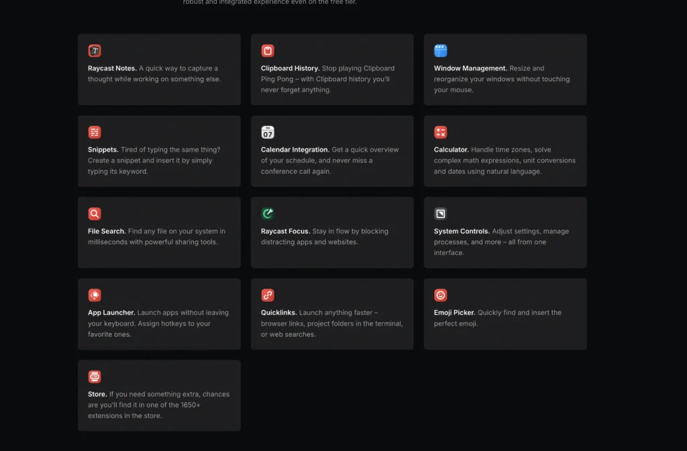The width and height of the screenshot is (687, 451).
Task: Open the Clipboard History feature title
Action: [290, 68]
